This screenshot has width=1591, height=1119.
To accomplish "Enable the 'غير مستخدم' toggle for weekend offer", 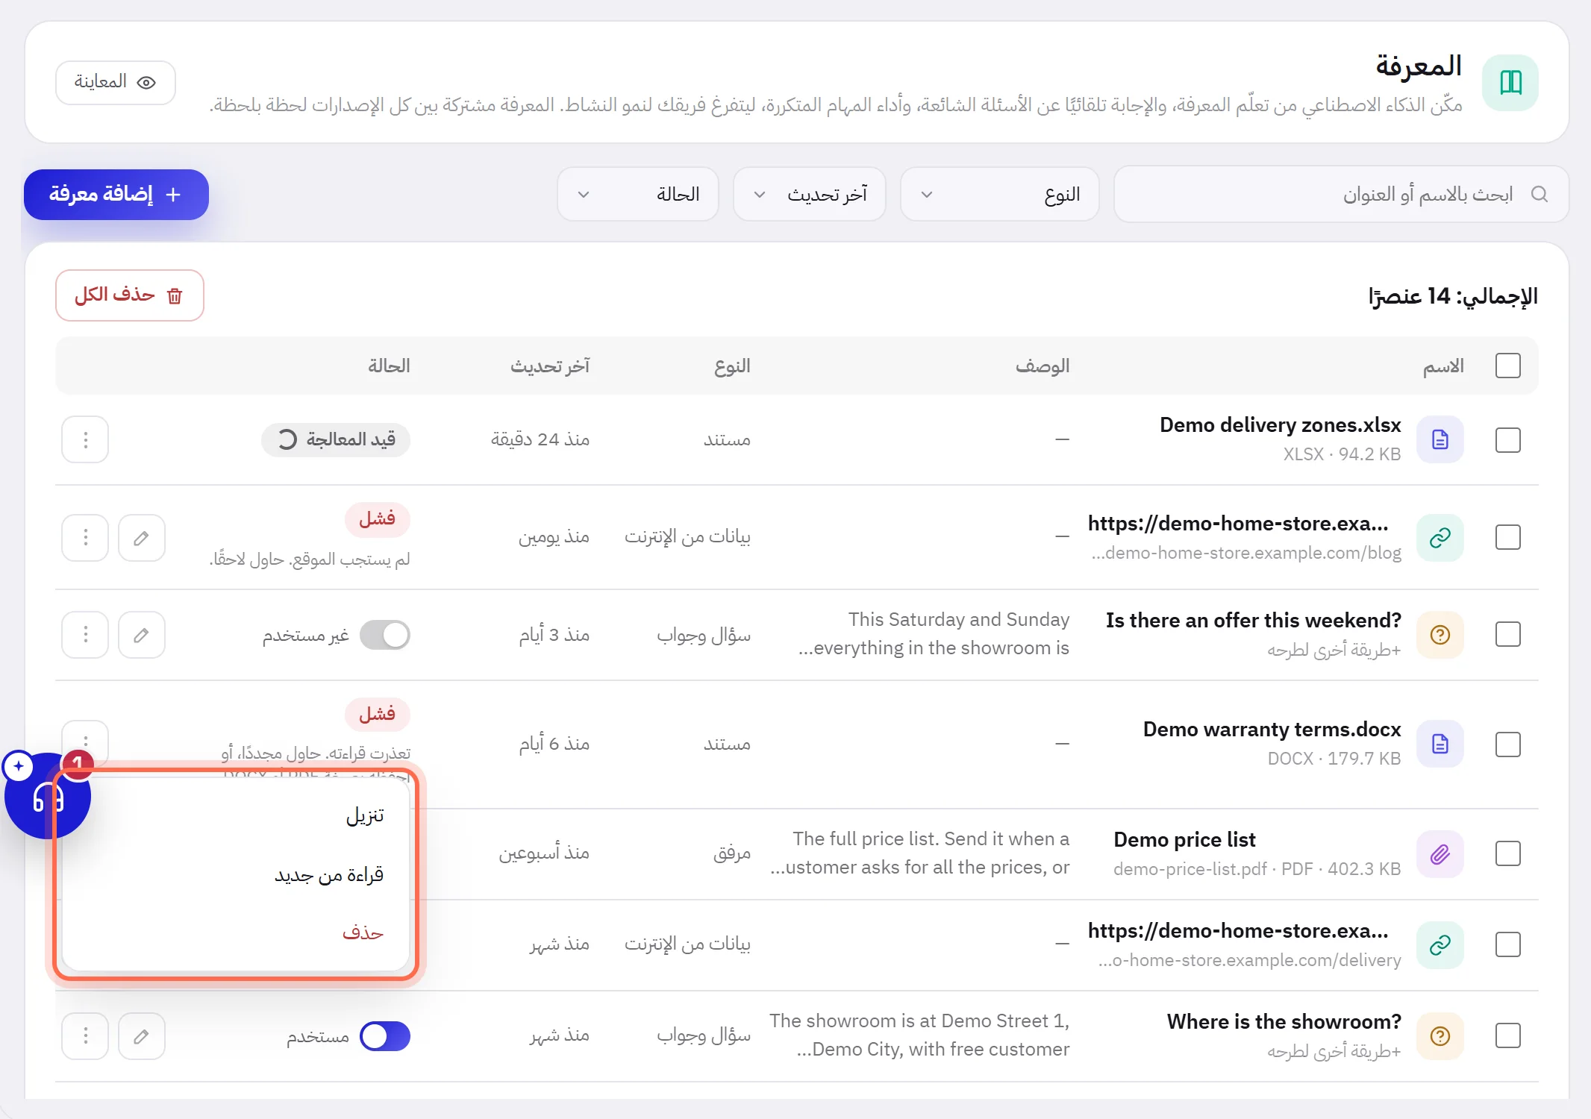I will pos(385,635).
